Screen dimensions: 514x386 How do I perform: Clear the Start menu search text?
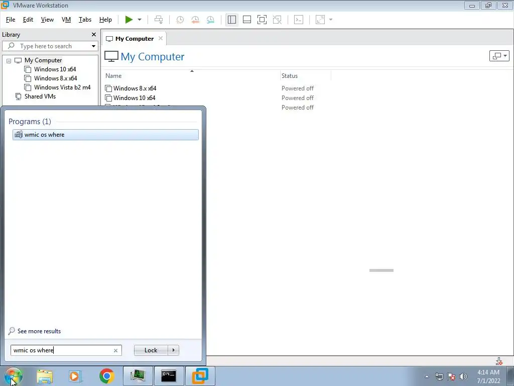tap(116, 350)
